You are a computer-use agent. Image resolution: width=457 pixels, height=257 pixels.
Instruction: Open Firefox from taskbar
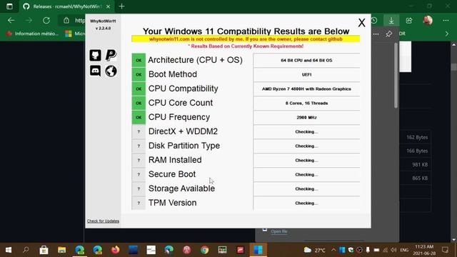click(x=116, y=250)
